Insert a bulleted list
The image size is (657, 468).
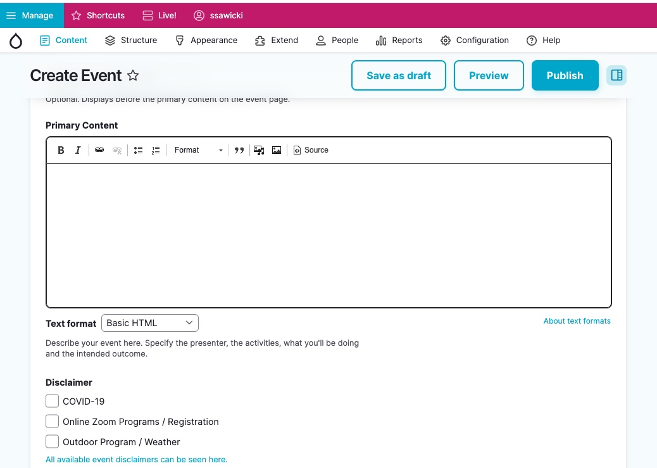pyautogui.click(x=138, y=150)
